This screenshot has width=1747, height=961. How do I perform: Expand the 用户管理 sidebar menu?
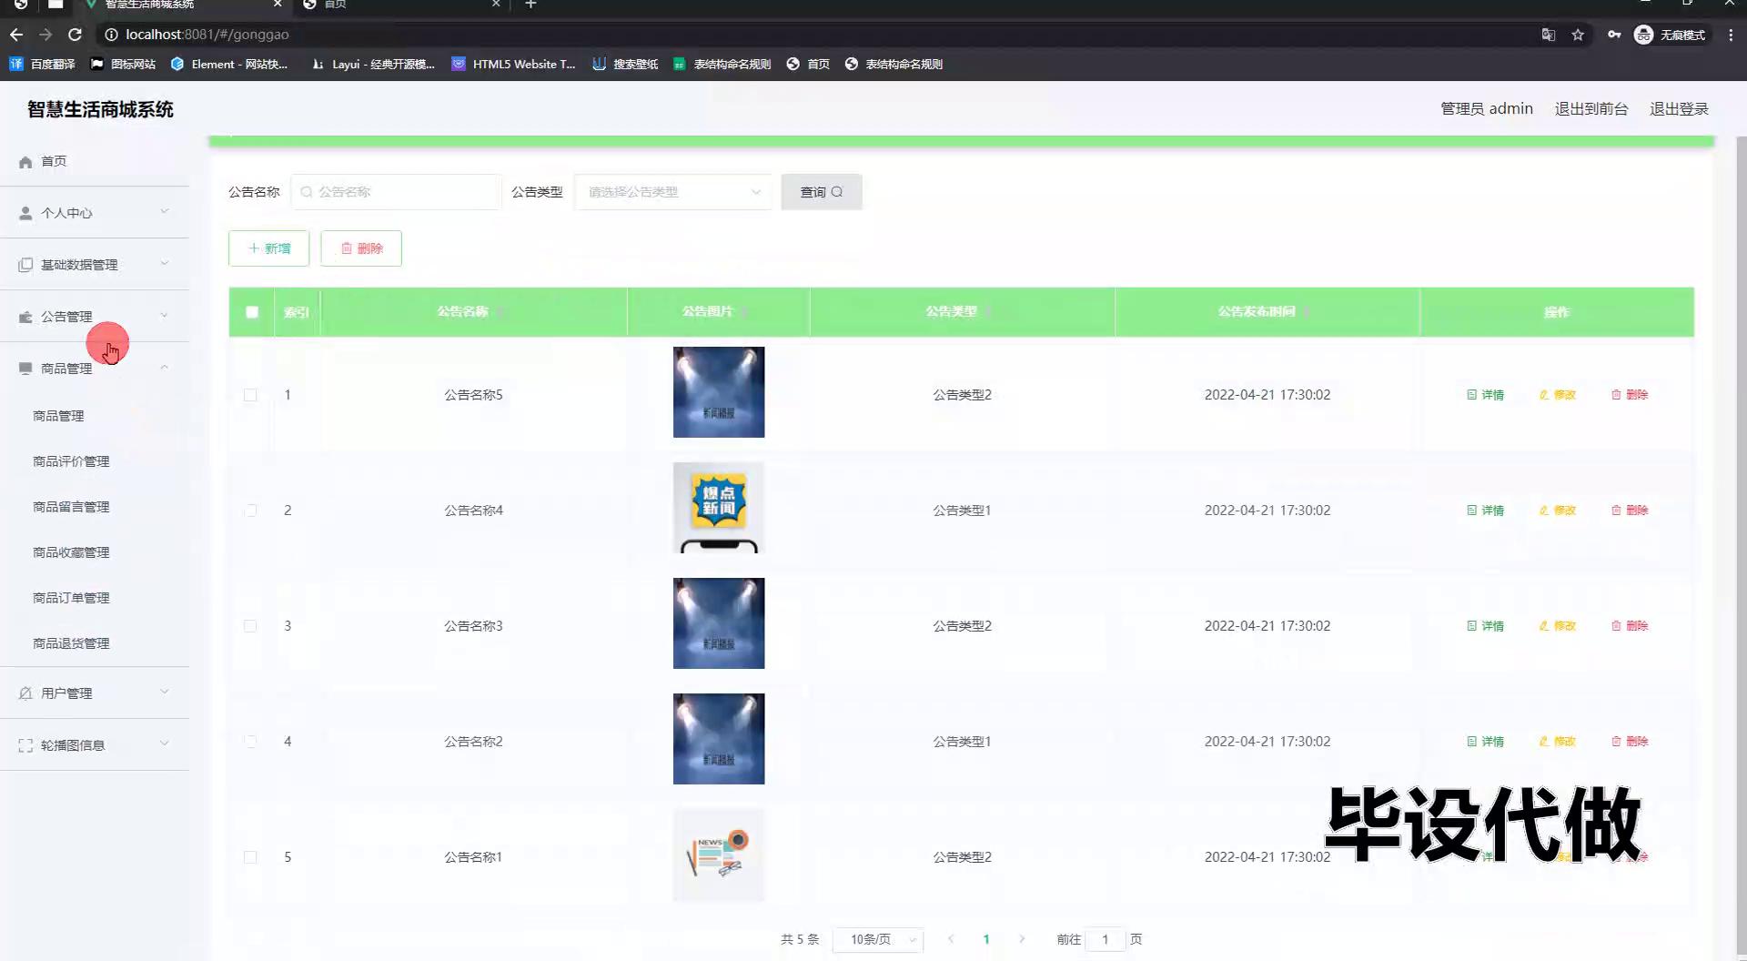click(95, 693)
